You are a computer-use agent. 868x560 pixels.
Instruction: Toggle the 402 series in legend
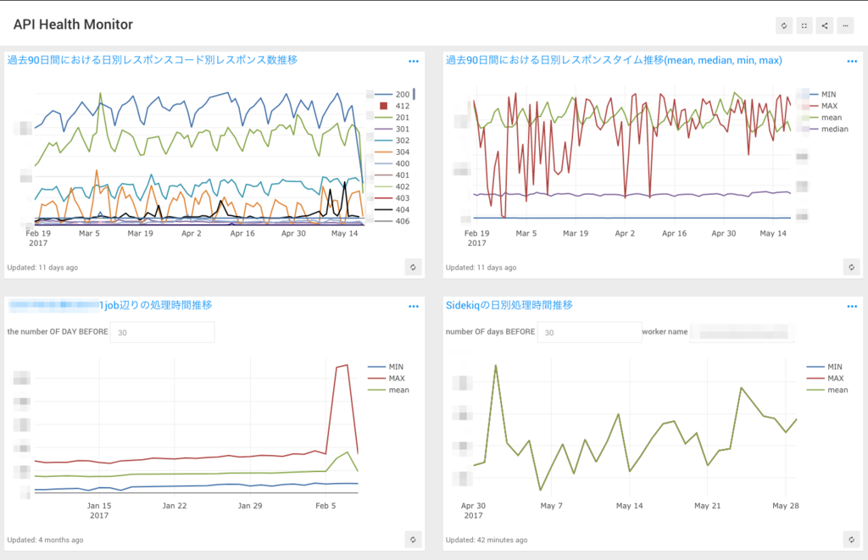pyautogui.click(x=392, y=187)
